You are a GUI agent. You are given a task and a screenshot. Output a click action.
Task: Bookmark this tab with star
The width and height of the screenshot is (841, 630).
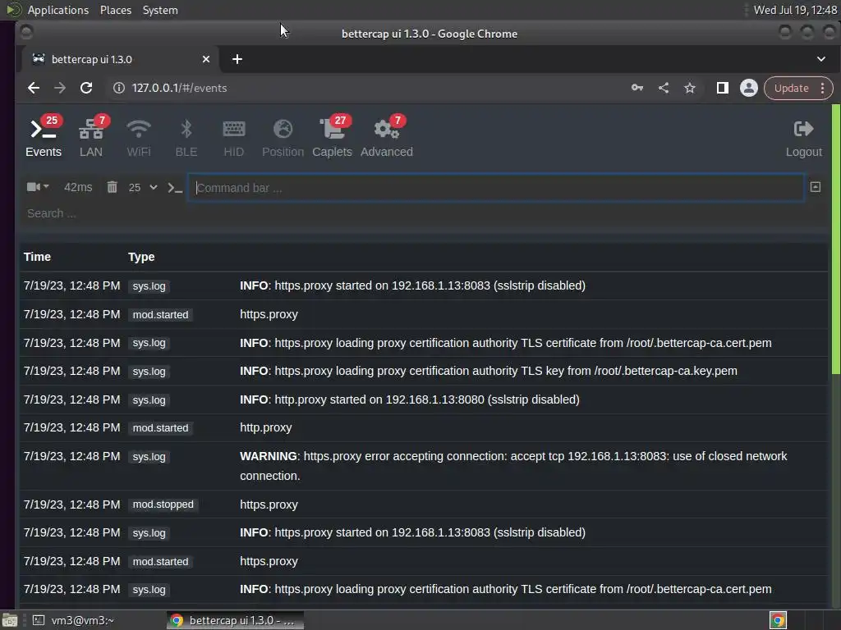tap(690, 88)
